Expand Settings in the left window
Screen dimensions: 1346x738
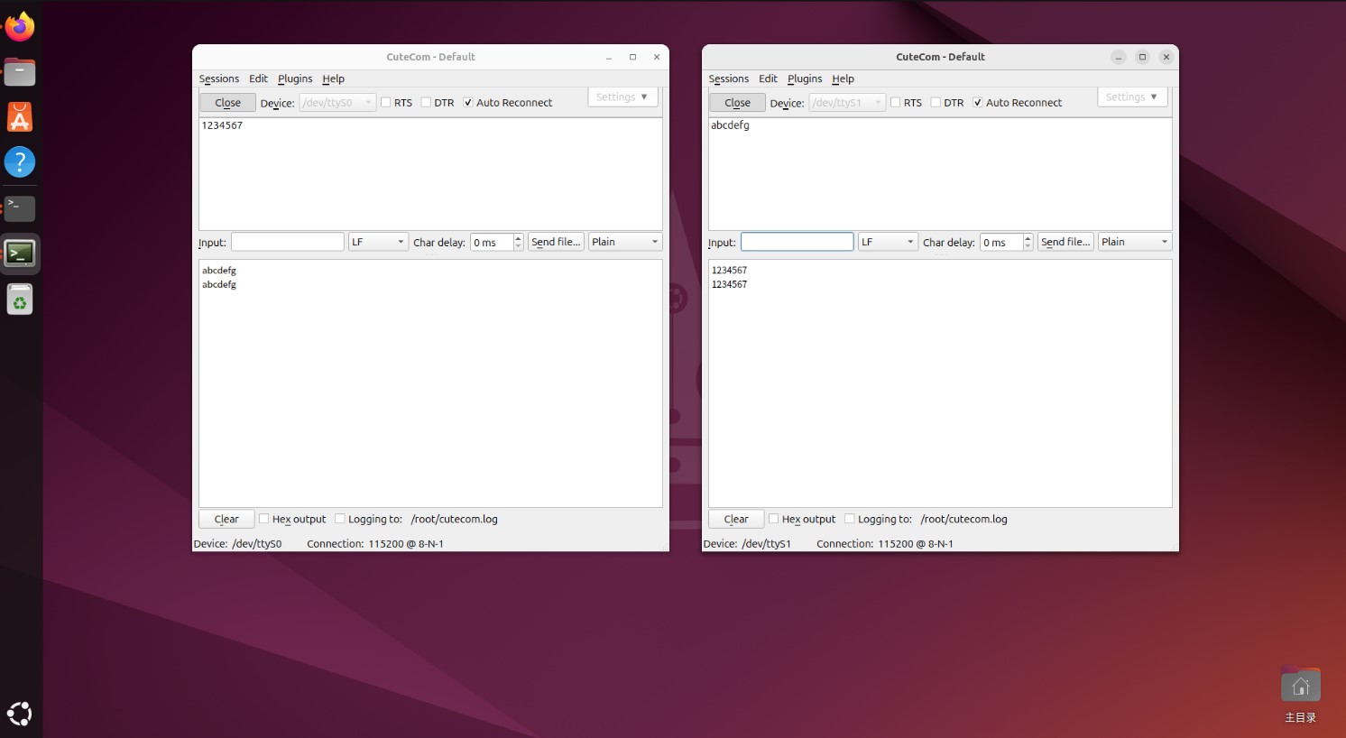tap(622, 97)
